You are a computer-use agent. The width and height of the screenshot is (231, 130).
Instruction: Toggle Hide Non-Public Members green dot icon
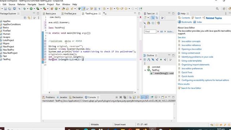[x=161, y=60]
